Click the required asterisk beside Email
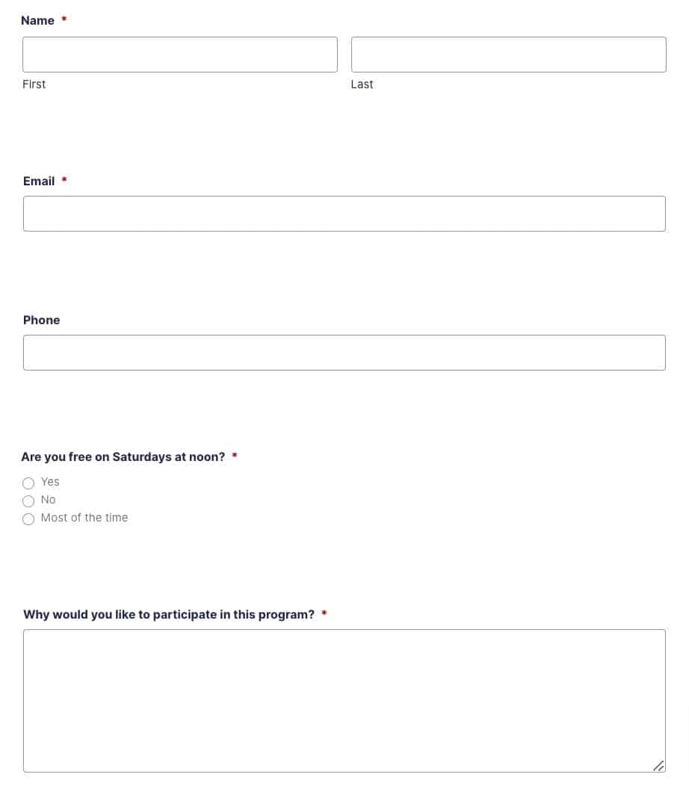Viewport: 689px width, 789px height. (x=64, y=179)
